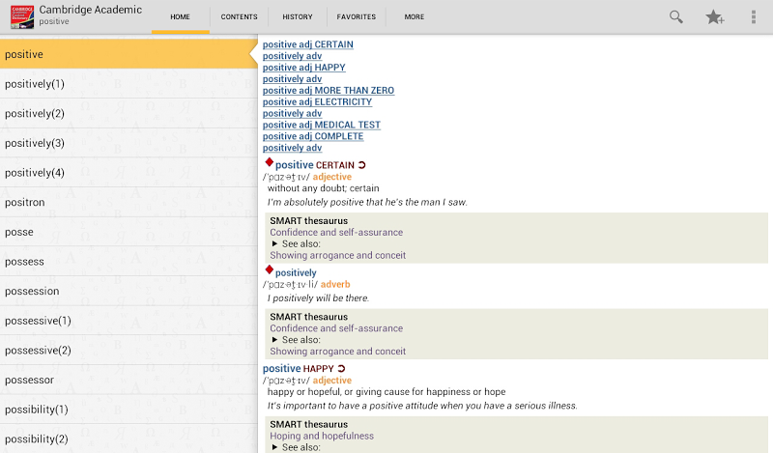Open the HISTORY tab
773x453 pixels.
(298, 17)
